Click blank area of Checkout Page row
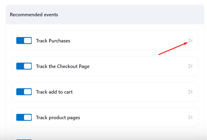 (x=139, y=66)
